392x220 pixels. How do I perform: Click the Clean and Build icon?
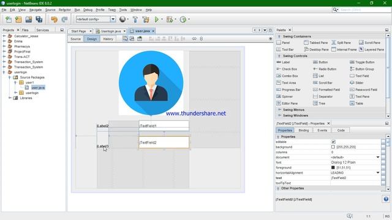[146, 19]
